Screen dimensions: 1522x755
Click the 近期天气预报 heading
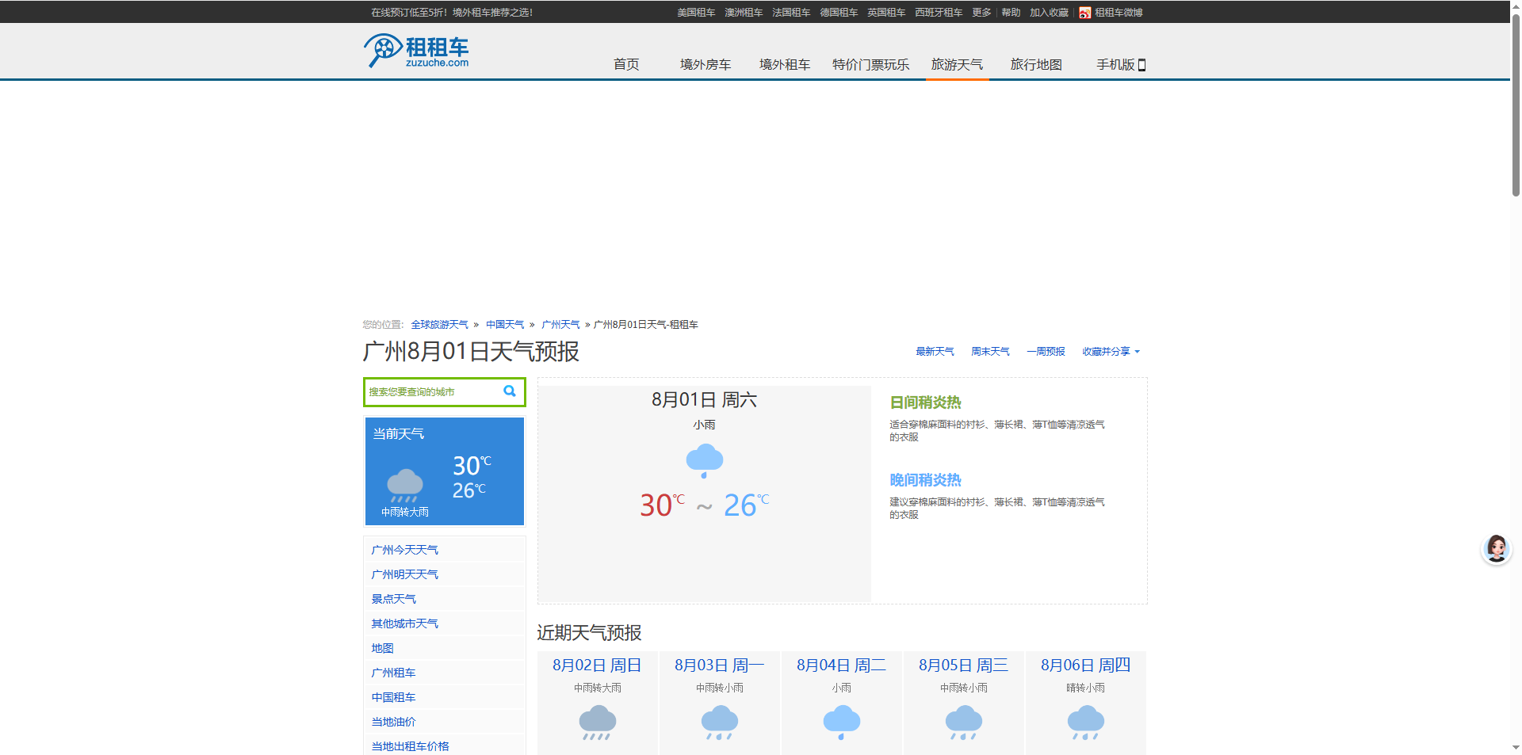point(589,633)
